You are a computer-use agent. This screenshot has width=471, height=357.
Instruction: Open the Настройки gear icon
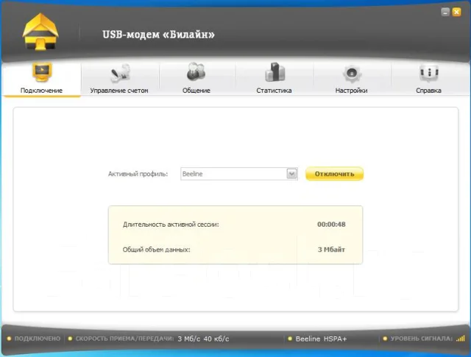click(352, 74)
